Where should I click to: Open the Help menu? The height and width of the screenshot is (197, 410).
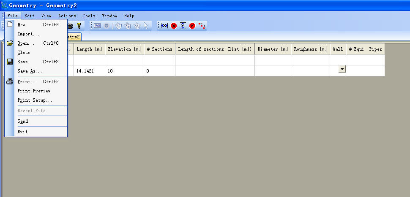tap(129, 16)
